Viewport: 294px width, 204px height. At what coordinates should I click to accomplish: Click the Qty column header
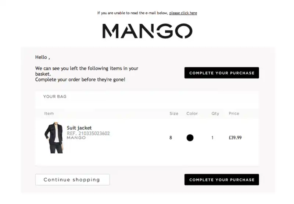(x=215, y=113)
